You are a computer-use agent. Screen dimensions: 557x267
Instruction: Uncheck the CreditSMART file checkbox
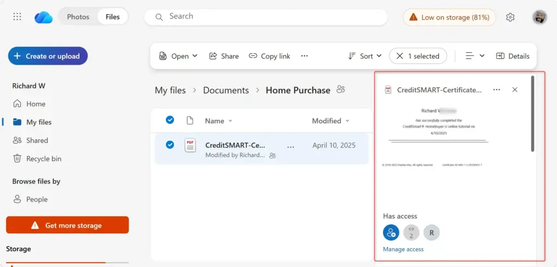(170, 145)
